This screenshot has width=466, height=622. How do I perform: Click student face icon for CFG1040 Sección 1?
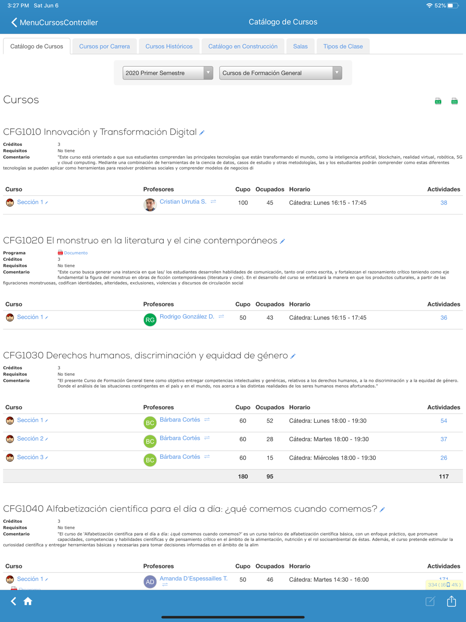coord(10,580)
